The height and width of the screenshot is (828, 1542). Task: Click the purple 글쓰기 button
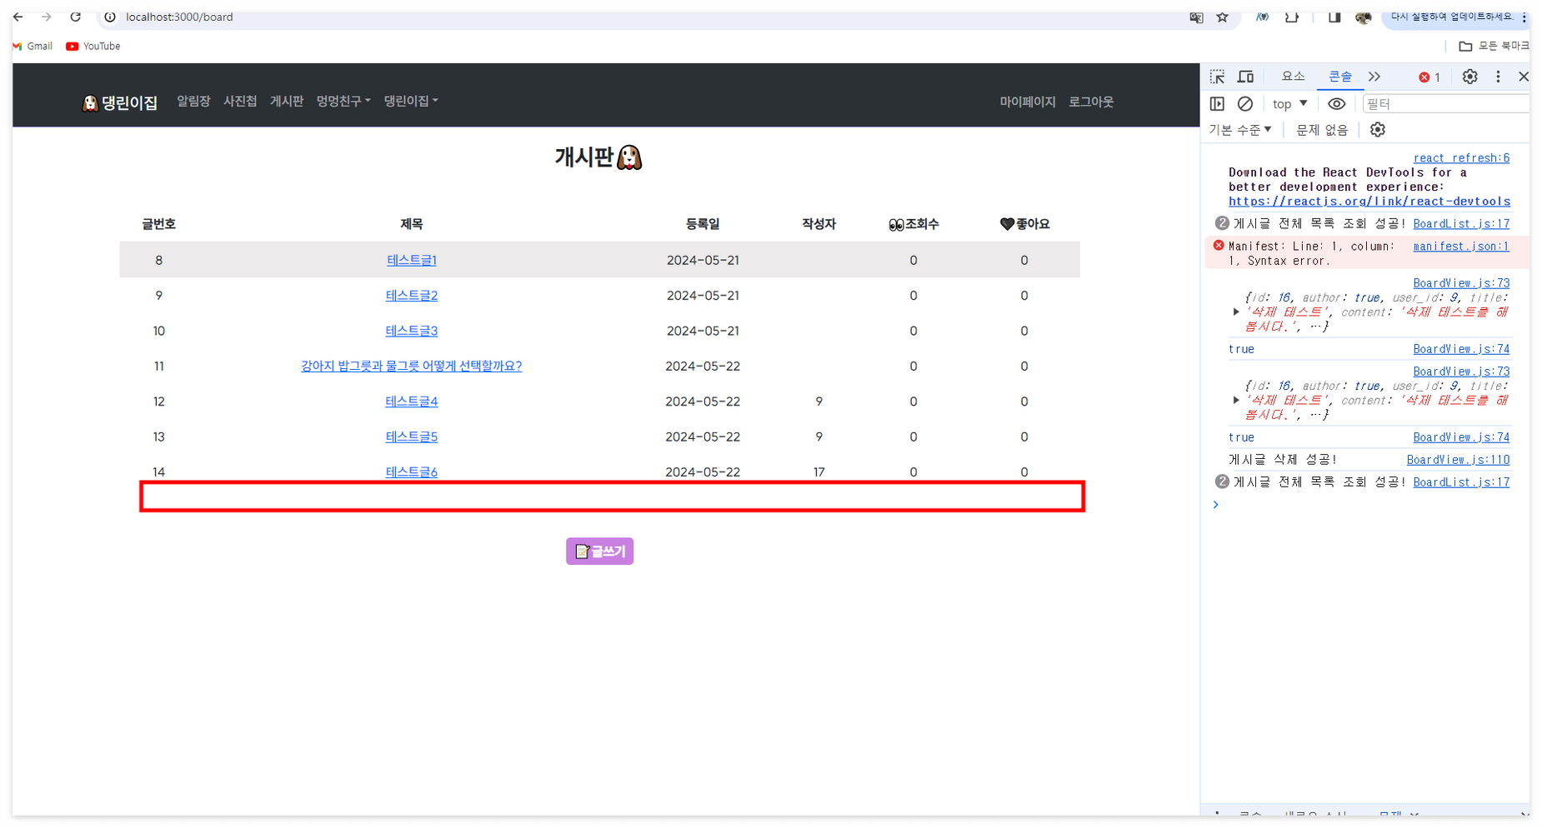[599, 551]
